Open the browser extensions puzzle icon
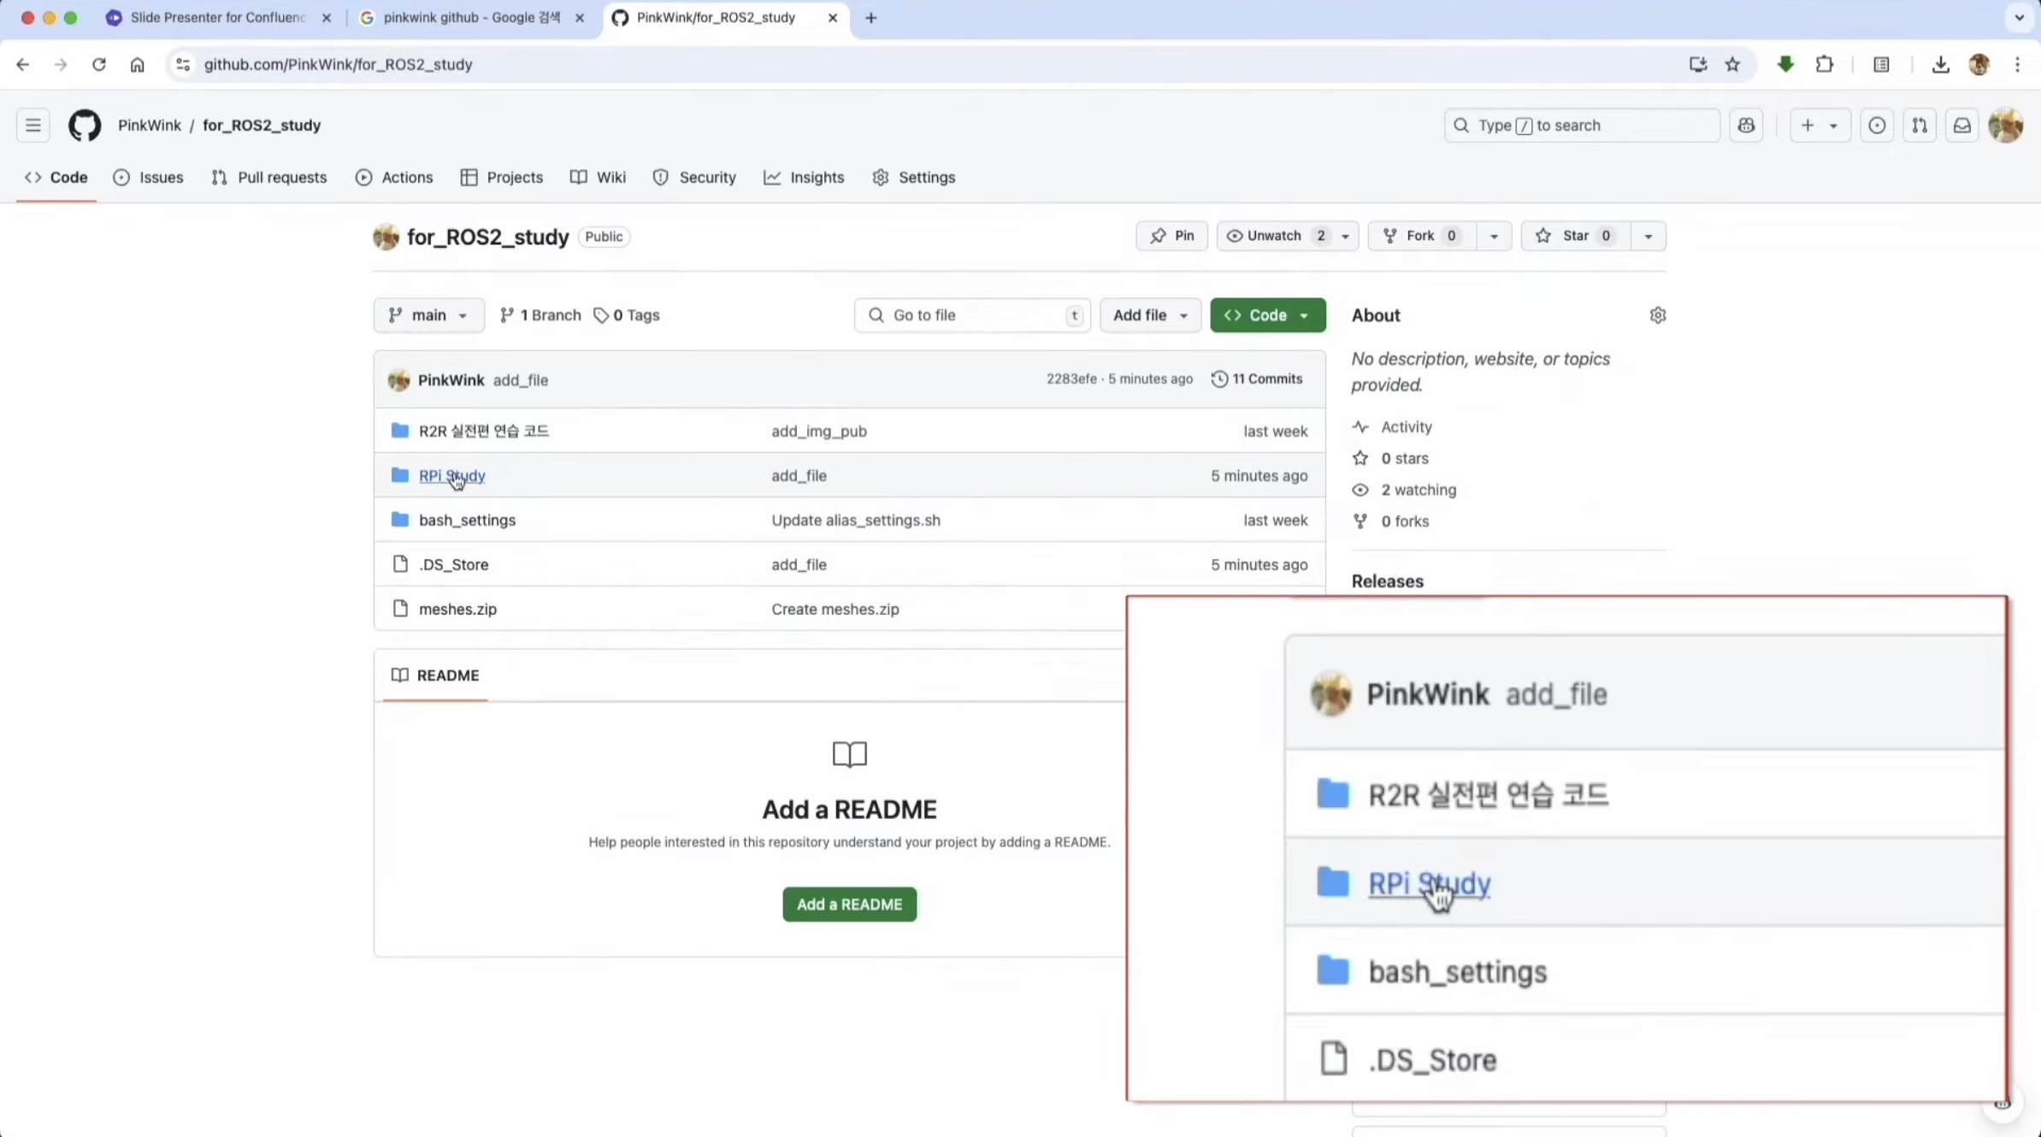 coord(1824,64)
